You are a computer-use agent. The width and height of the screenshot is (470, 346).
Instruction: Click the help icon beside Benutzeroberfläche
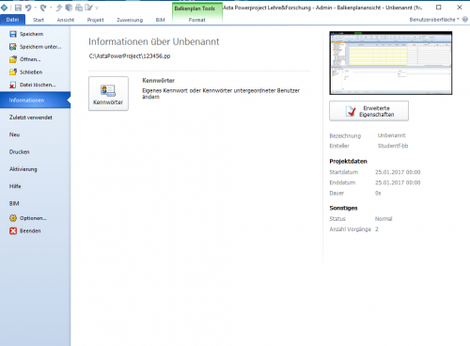pos(465,20)
